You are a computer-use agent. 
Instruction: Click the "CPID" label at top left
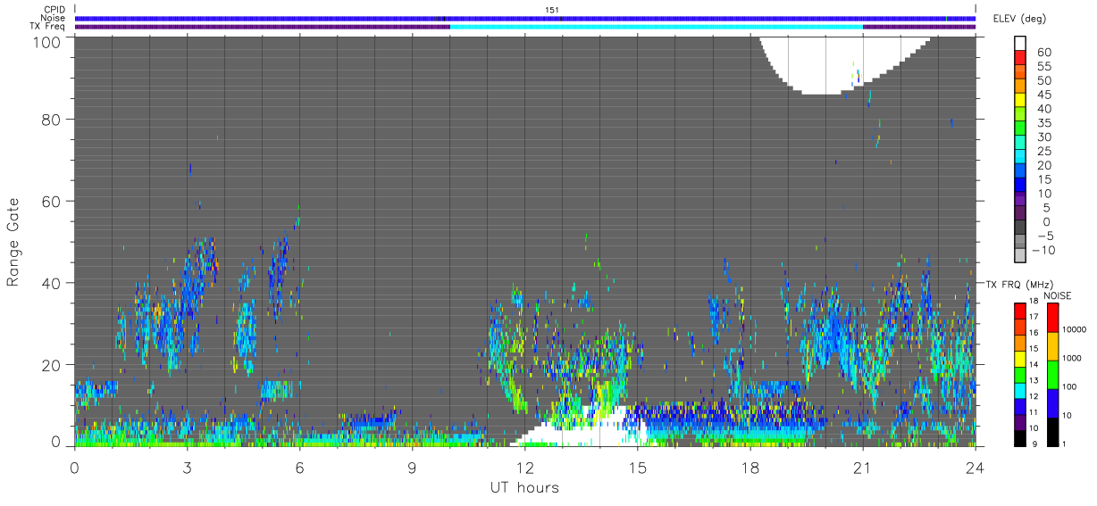[x=54, y=10]
